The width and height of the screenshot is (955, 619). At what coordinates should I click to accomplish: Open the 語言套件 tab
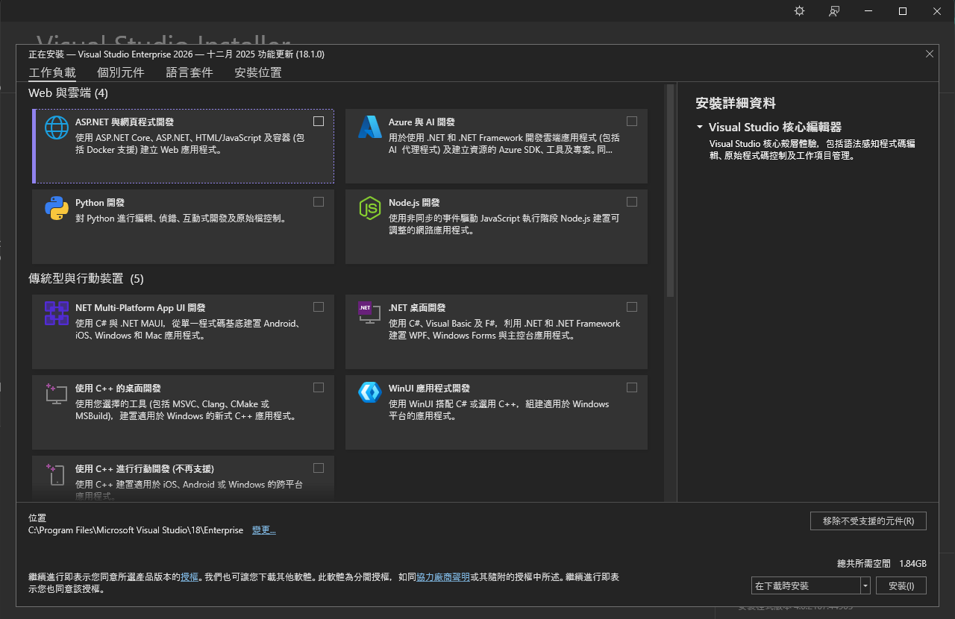click(x=190, y=72)
